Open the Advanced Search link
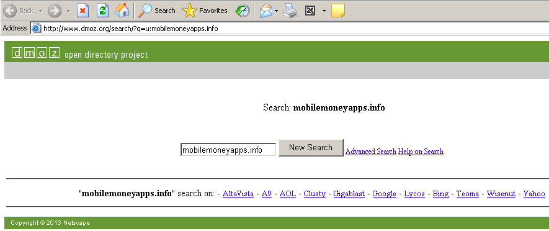This screenshot has width=549, height=231. pyautogui.click(x=371, y=152)
